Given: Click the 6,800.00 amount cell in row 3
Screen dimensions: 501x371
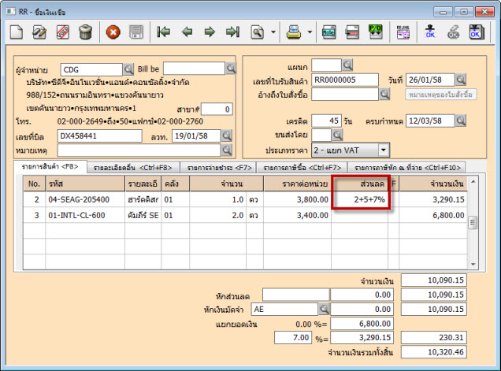Looking at the screenshot, I should pyautogui.click(x=433, y=215).
